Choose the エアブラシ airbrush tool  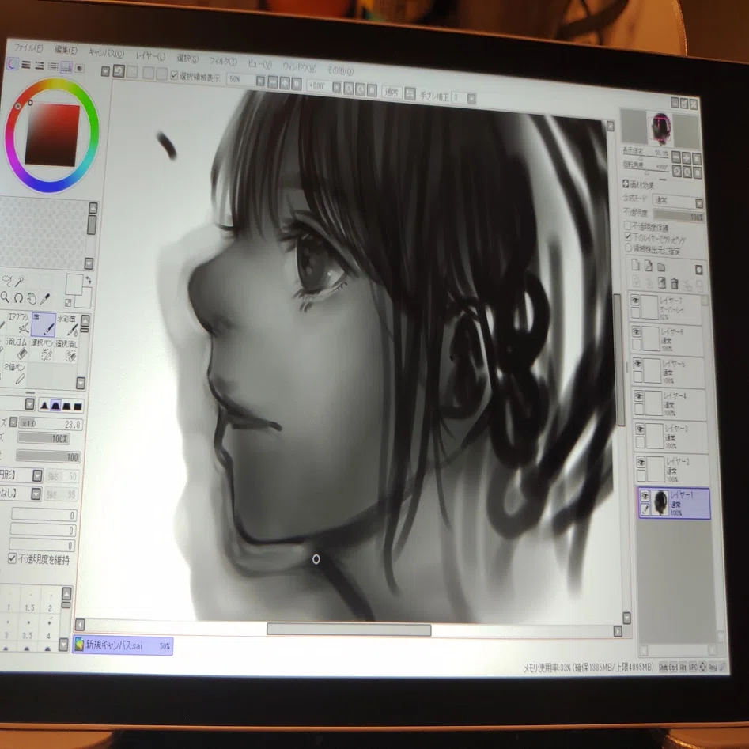pyautogui.click(x=18, y=323)
